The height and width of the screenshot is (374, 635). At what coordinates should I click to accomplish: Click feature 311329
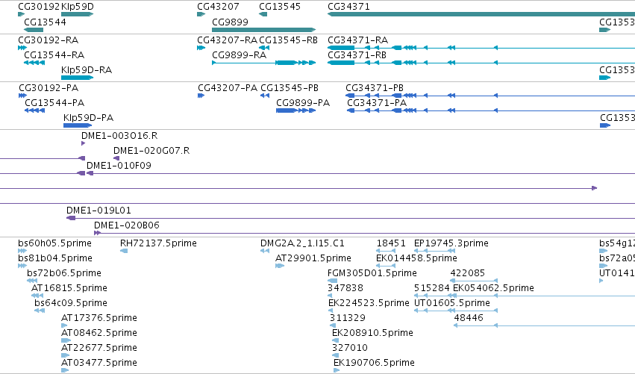point(333,325)
